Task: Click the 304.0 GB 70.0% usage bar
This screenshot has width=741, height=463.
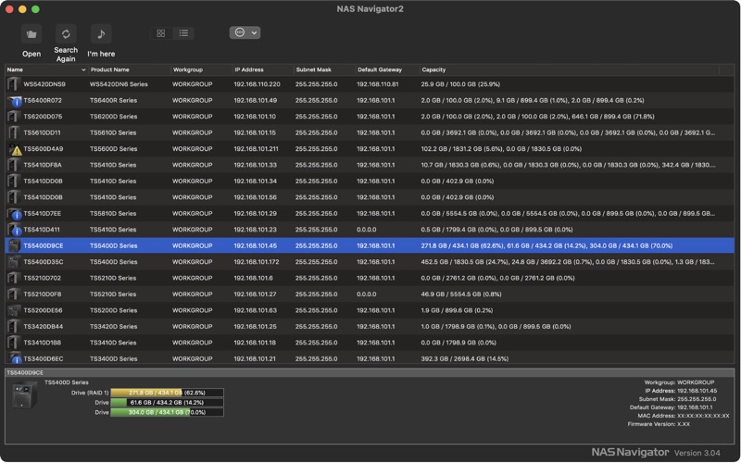Action: tap(167, 412)
